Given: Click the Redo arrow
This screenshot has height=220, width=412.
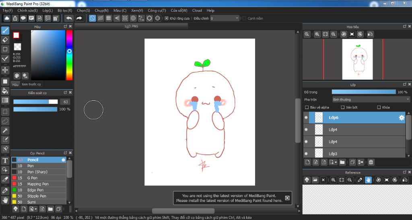Looking at the screenshot, I should tap(79, 18).
